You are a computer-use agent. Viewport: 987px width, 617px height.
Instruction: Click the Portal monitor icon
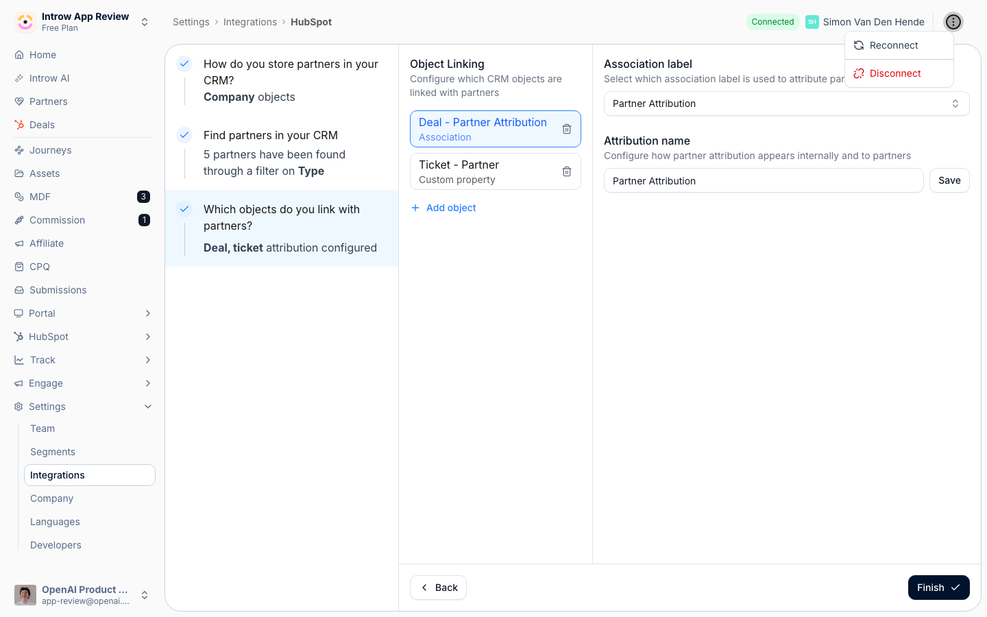(x=19, y=313)
